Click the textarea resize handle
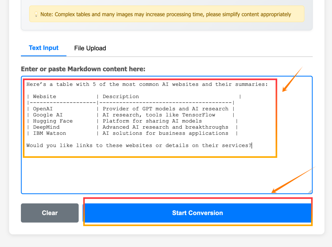 (x=310, y=191)
